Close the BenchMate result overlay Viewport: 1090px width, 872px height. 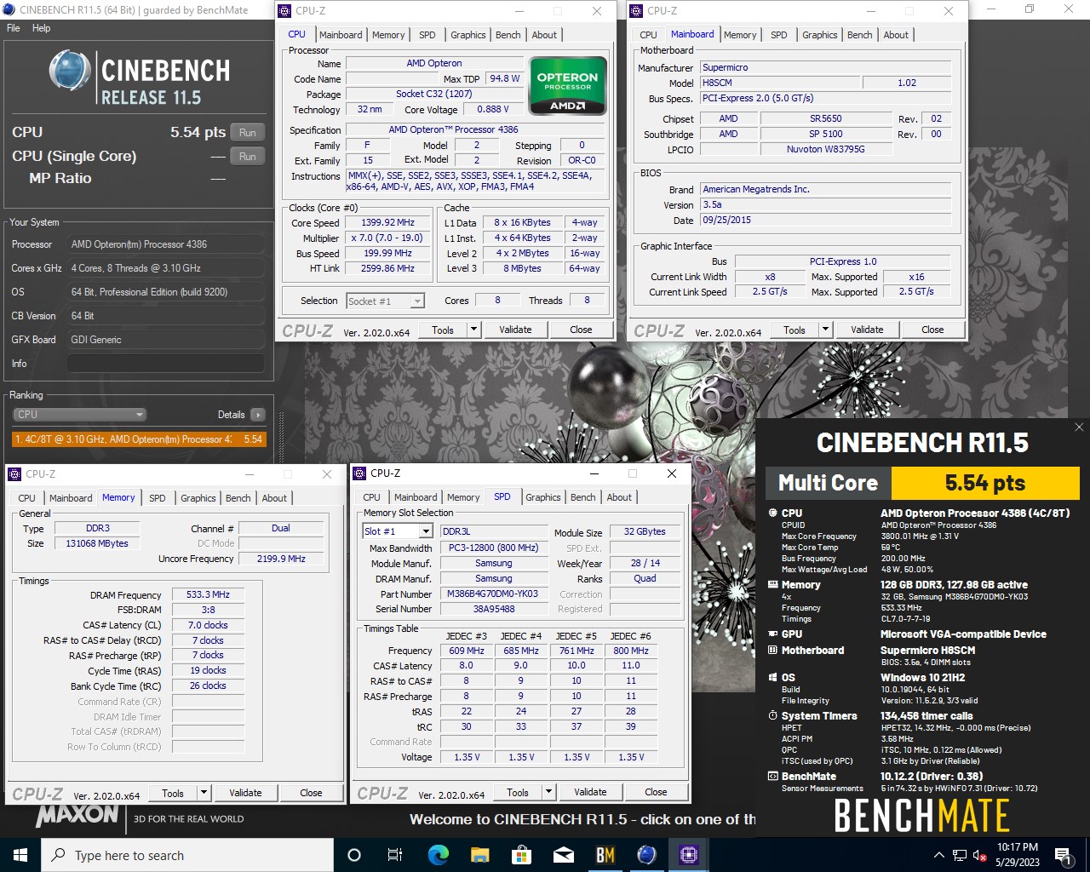(x=1079, y=427)
